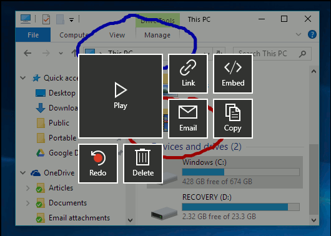Redo the screen recording
The image size is (331, 236).
pos(98,164)
